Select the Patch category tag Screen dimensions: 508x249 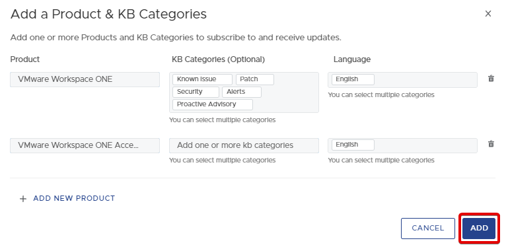254,79
